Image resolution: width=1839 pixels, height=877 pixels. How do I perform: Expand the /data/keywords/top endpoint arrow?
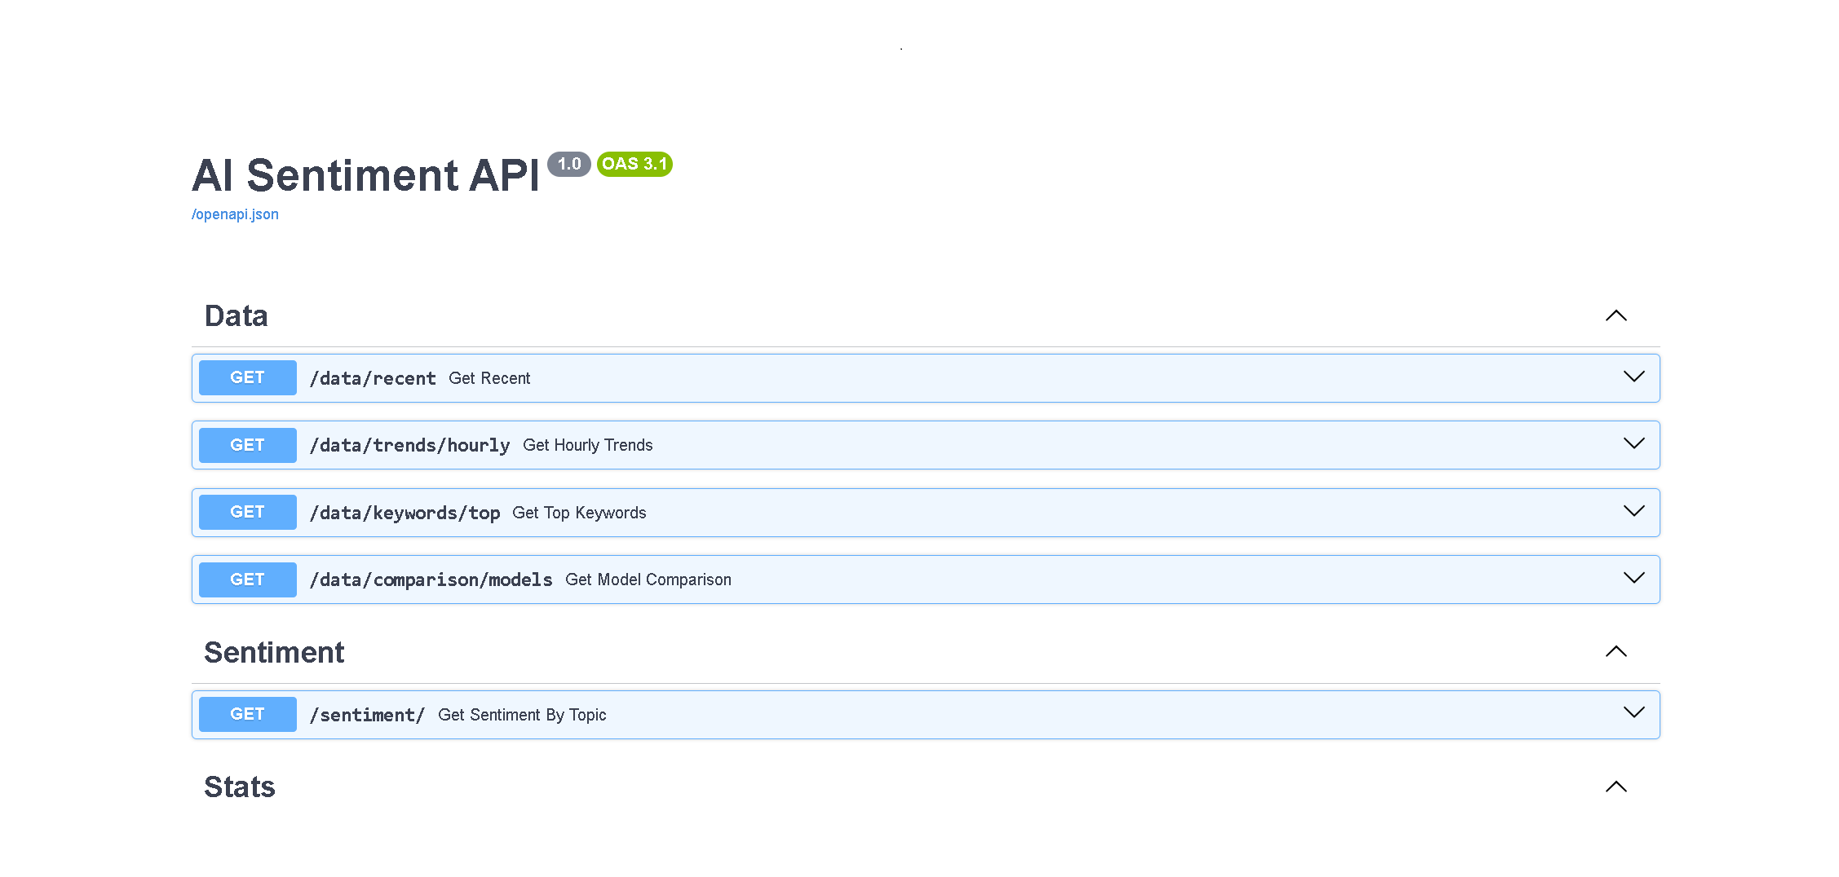(1633, 511)
